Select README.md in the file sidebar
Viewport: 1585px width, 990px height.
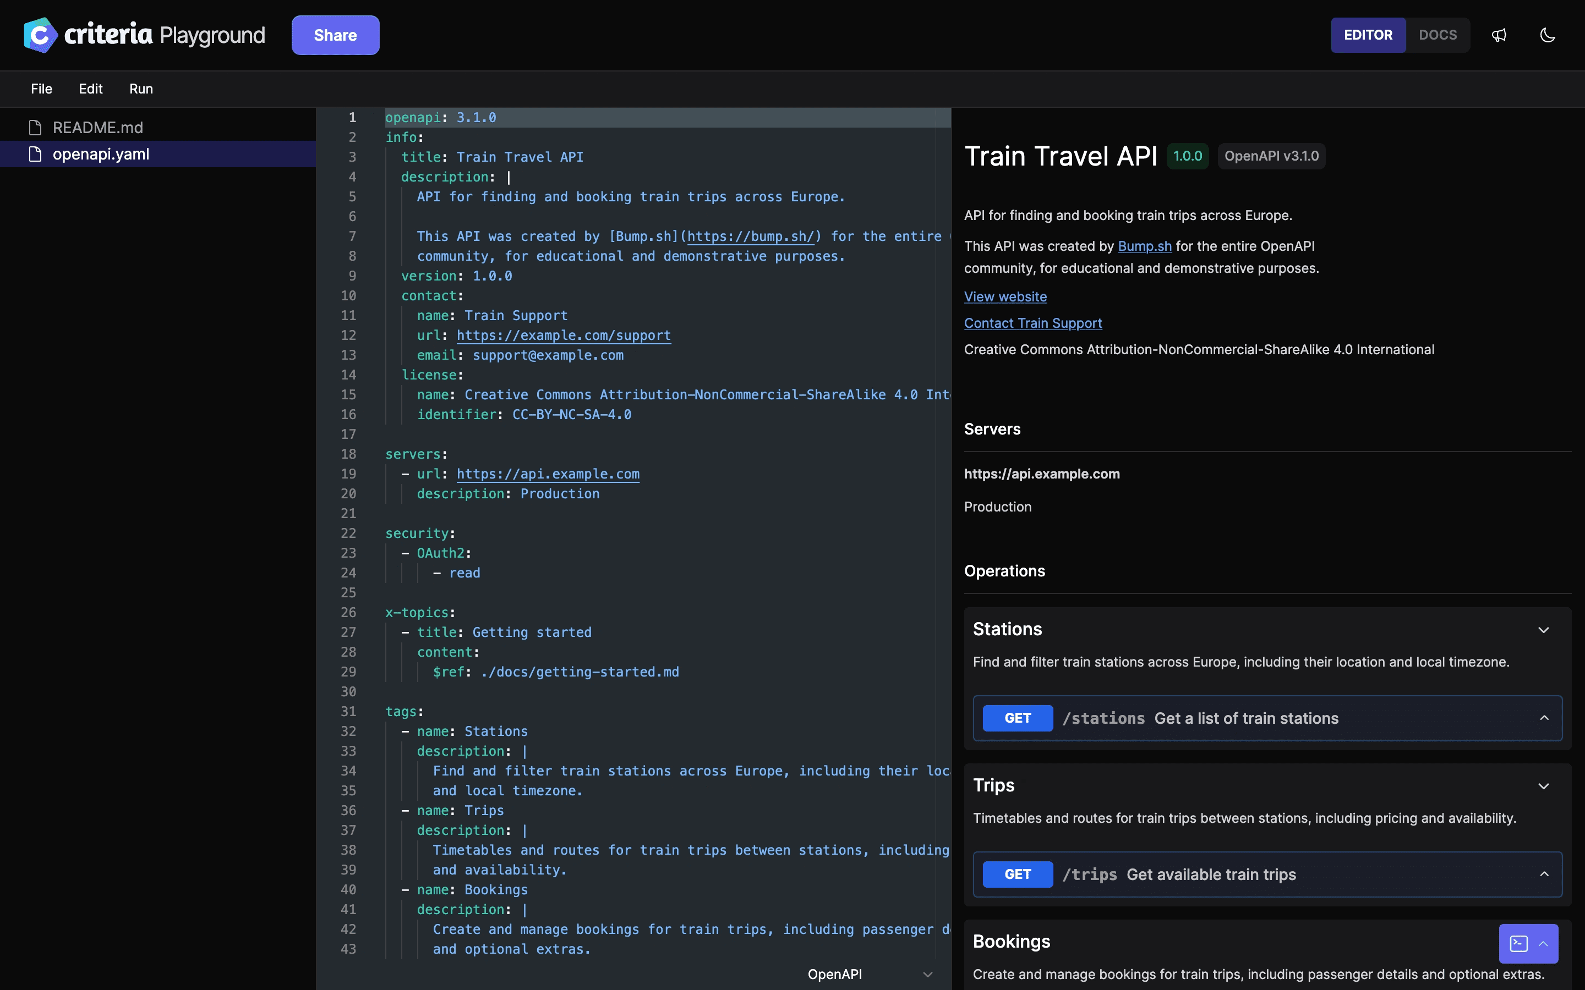tap(97, 127)
